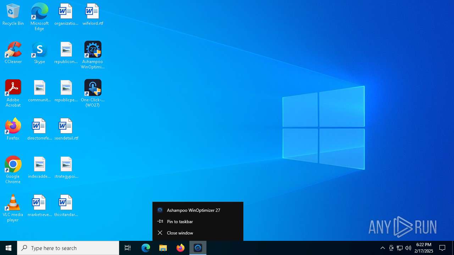Viewport: 454px width, 255px height.
Task: Select the indexadde... image file
Action: point(39,168)
